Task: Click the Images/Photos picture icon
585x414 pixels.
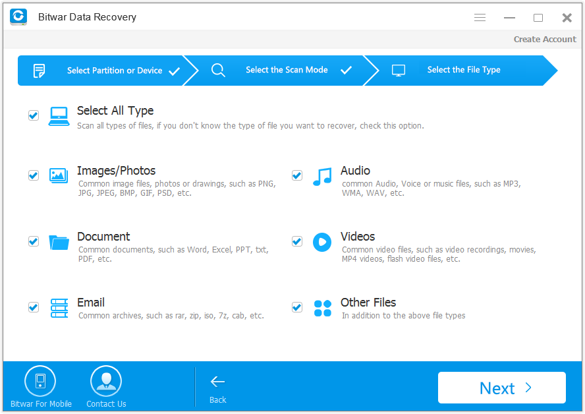Action: click(59, 175)
